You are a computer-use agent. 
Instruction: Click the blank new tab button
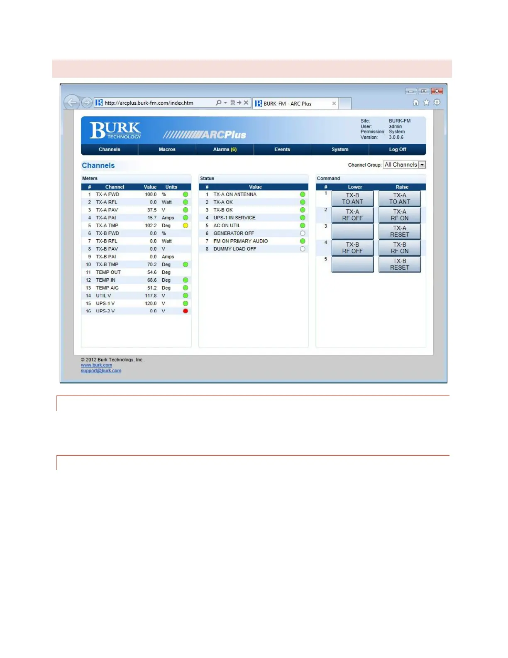pyautogui.click(x=345, y=103)
